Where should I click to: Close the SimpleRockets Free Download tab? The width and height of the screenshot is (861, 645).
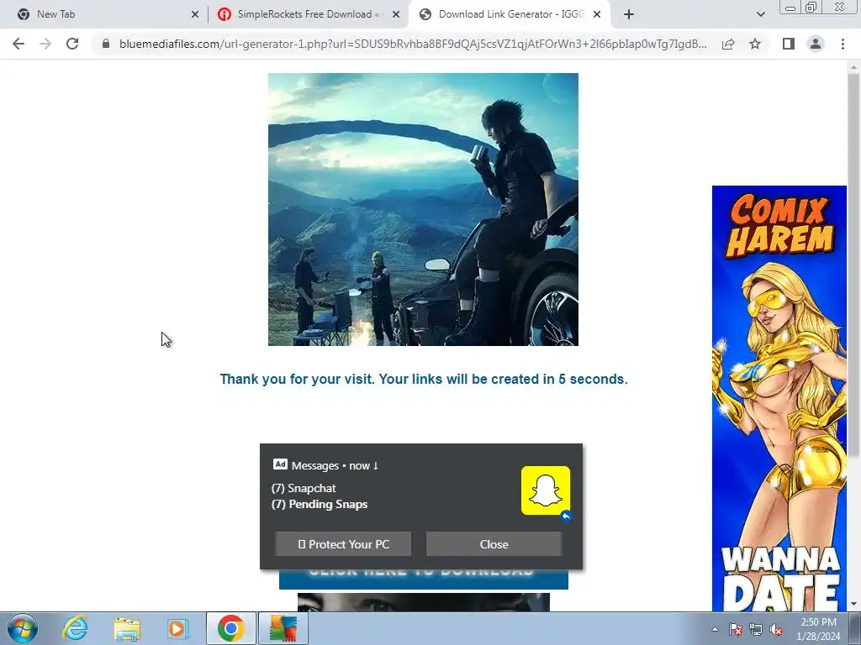tap(396, 14)
